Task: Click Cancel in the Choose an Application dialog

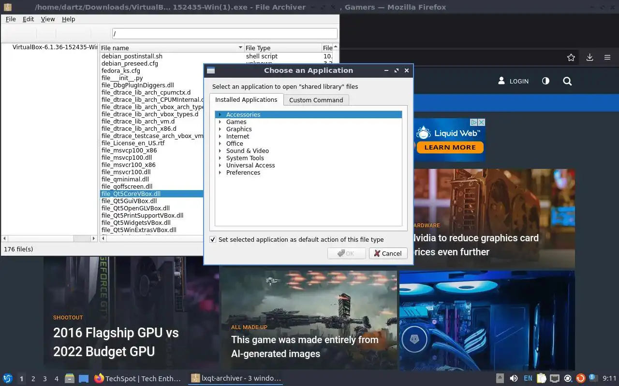Action: [388, 253]
